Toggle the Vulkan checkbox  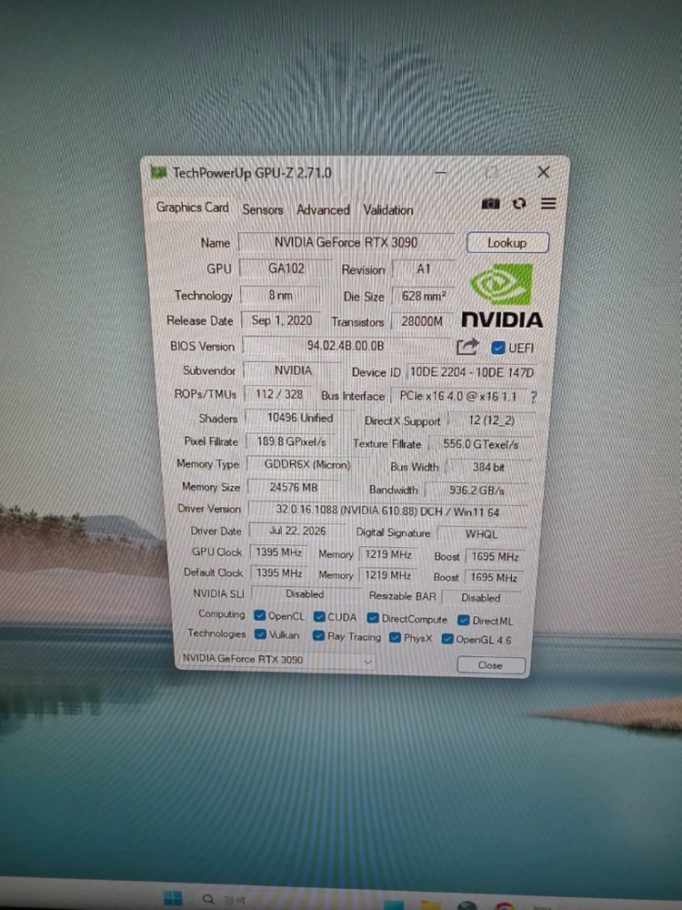pos(260,634)
